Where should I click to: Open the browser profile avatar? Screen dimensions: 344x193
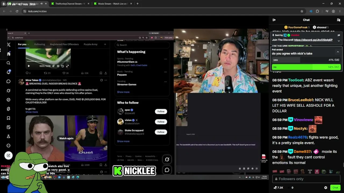pyautogui.click(x=333, y=11)
